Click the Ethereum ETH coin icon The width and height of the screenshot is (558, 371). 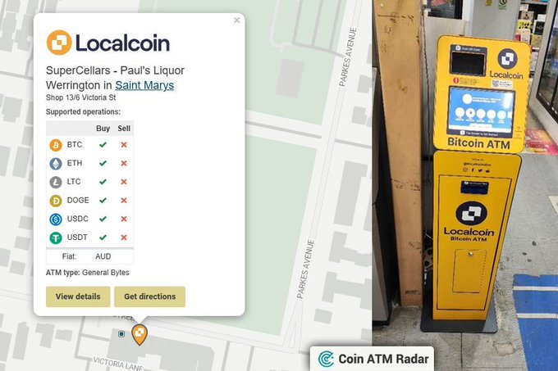(x=56, y=163)
